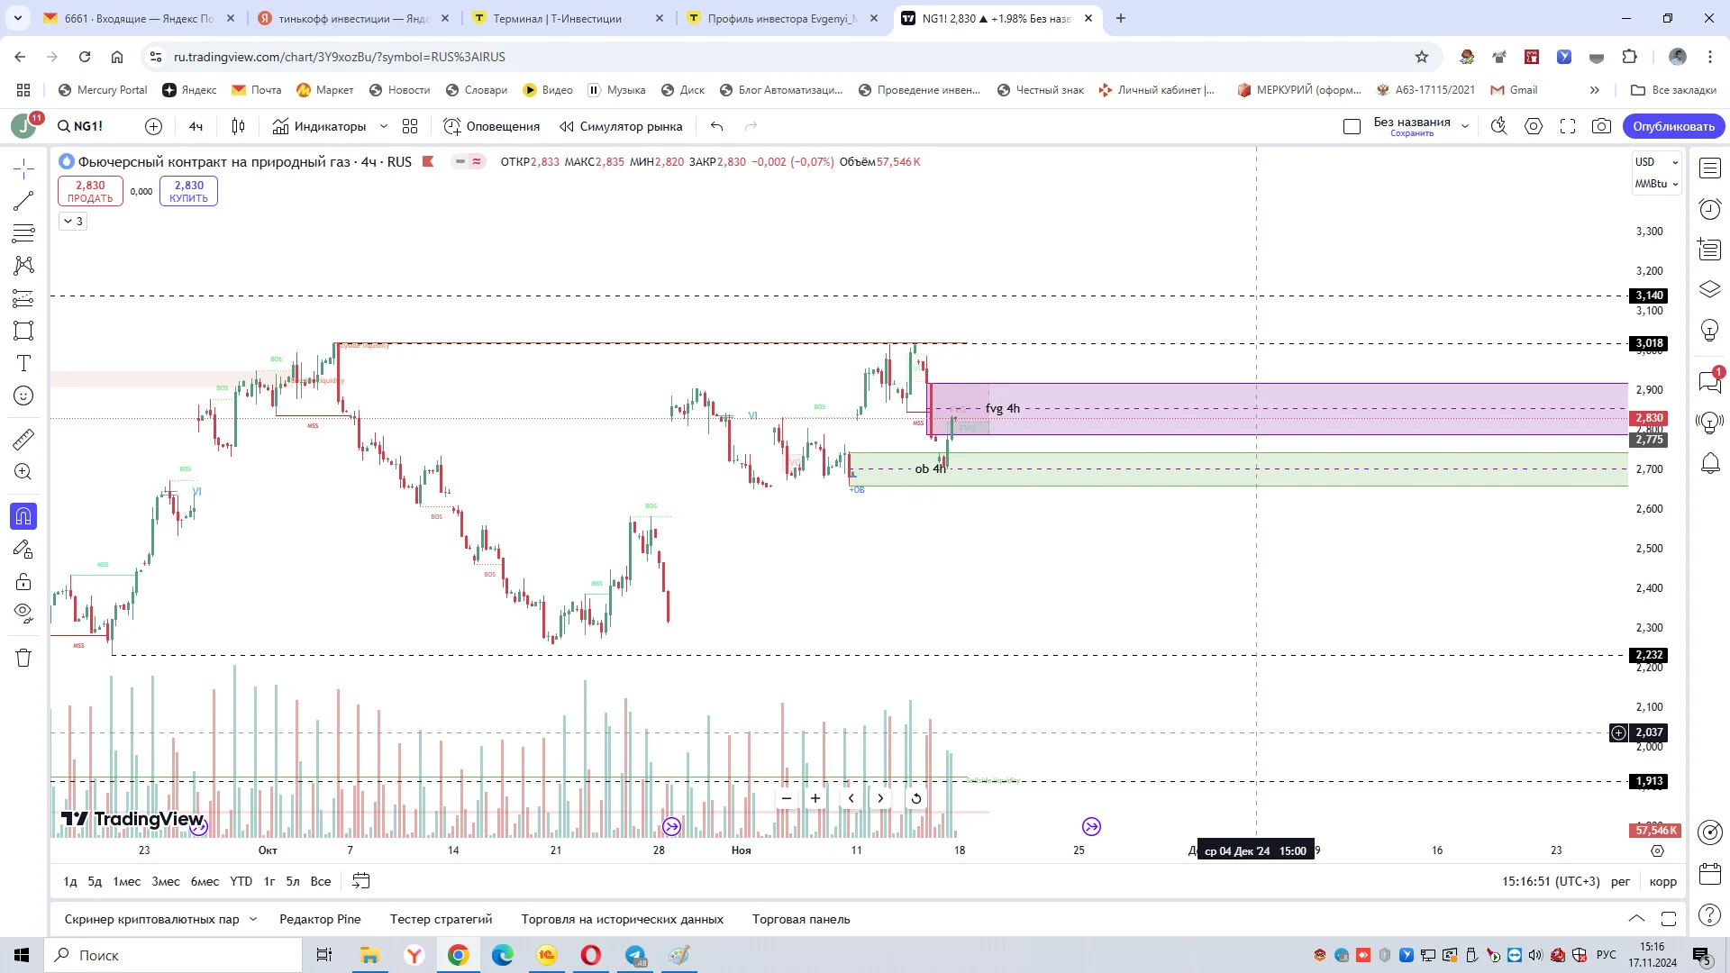Toggle stay in drawing mode

(23, 549)
